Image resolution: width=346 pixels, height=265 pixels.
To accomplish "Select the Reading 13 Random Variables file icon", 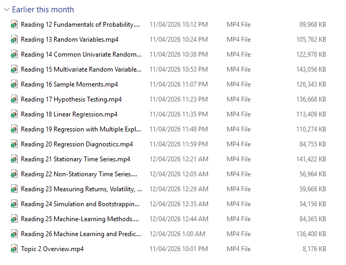I will pos(14,40).
